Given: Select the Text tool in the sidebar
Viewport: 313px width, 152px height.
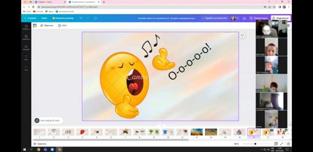Looking at the screenshot, I should click(26, 58).
